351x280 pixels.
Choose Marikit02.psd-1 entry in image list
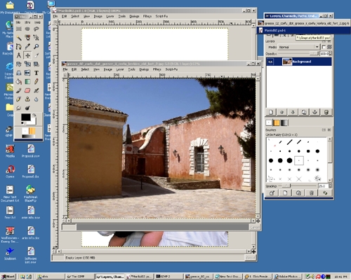304,30
